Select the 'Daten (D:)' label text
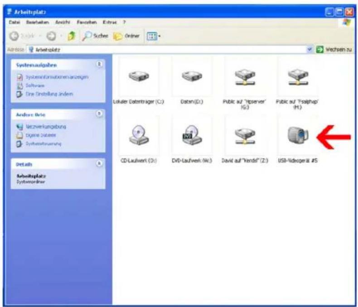This screenshot has width=358, height=307. 192,102
